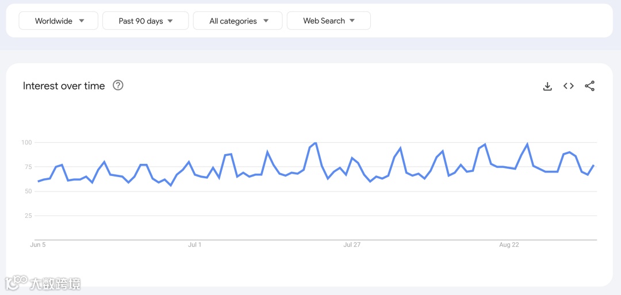This screenshot has width=621, height=295.
Task: Click the Aug 22 date label
Action: click(x=509, y=245)
